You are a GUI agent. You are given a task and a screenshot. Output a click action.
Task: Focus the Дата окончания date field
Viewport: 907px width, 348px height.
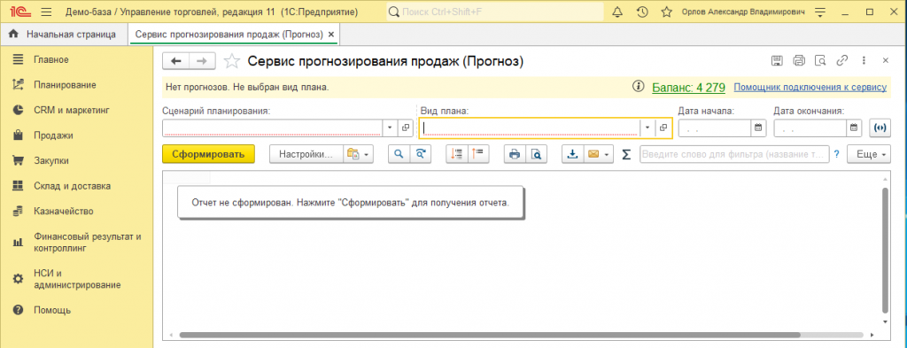[x=810, y=128]
